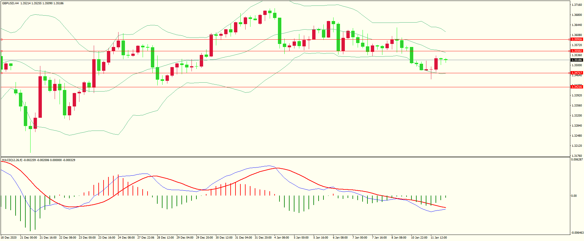Click the MACD scale value 0.006287
584x241 pixels.
(x=577, y=160)
